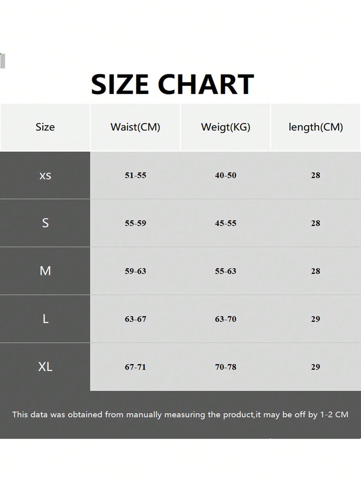
Task: Click the 40-50 weight value
Action: coord(226,175)
